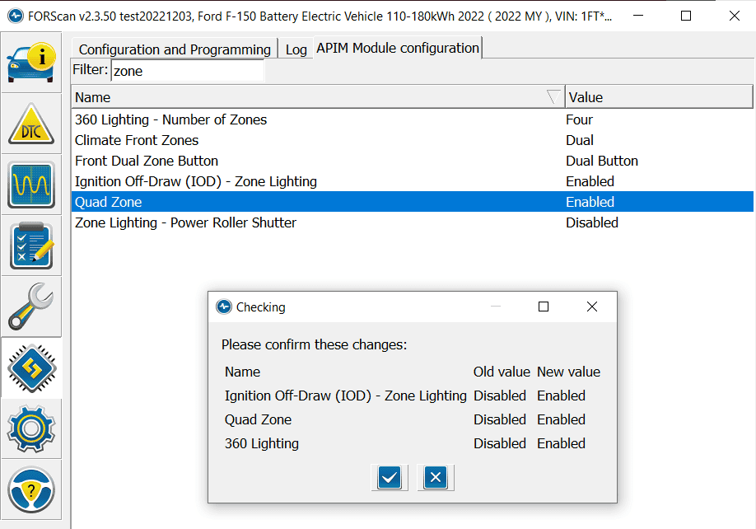Click the Value column header
756x529 pixels.
[658, 97]
